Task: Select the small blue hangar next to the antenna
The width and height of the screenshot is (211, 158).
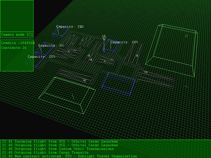Action: (x=111, y=46)
